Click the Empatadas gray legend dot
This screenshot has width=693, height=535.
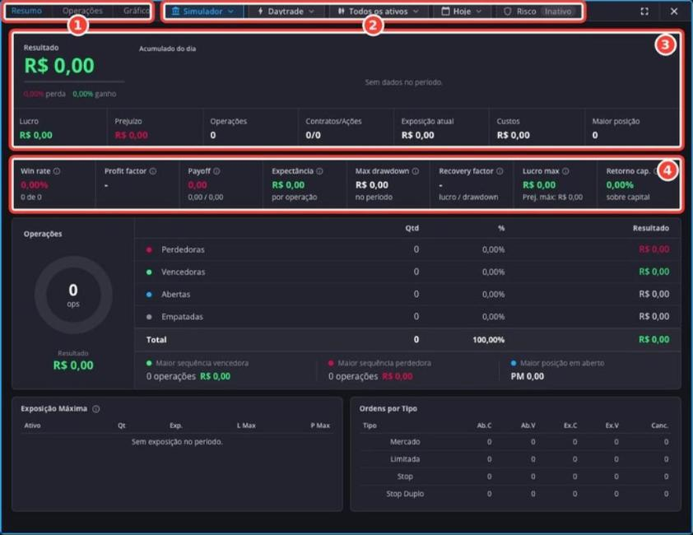(150, 317)
